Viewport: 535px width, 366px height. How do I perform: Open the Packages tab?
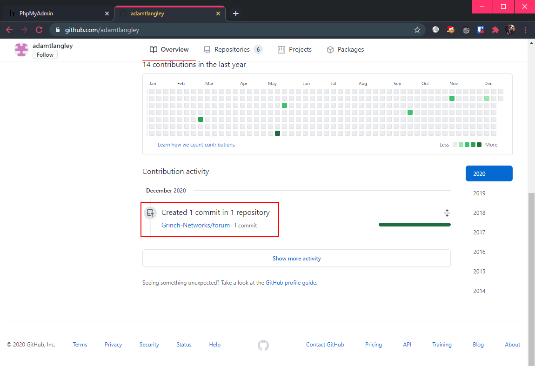coord(345,49)
